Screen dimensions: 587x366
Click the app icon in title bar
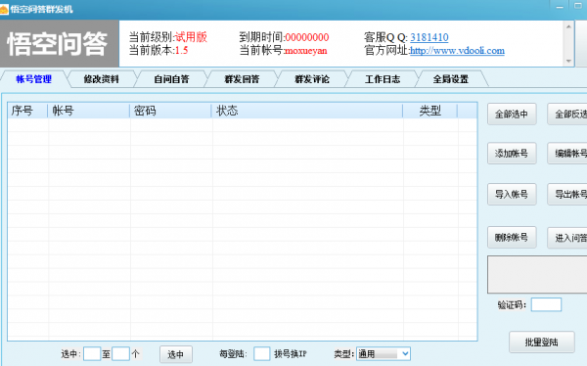tap(4, 9)
